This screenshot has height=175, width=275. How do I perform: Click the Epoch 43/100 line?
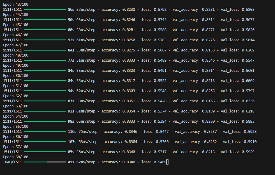coord(16,4)
